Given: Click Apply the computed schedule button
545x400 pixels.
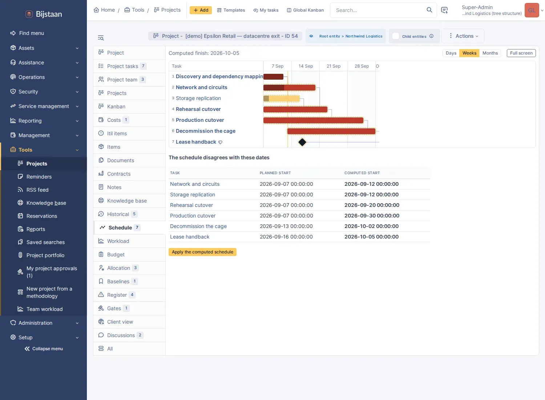Looking at the screenshot, I should 202,252.
